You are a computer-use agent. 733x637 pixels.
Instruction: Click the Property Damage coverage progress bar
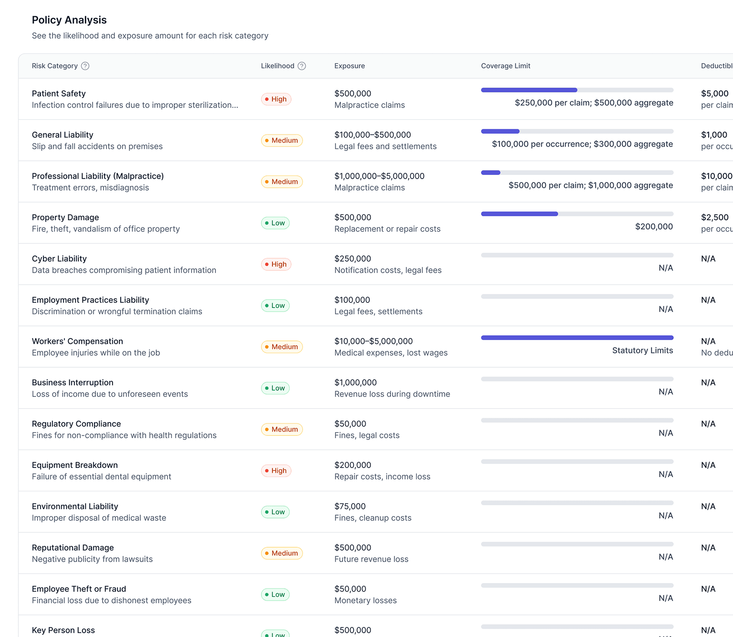[x=577, y=214]
